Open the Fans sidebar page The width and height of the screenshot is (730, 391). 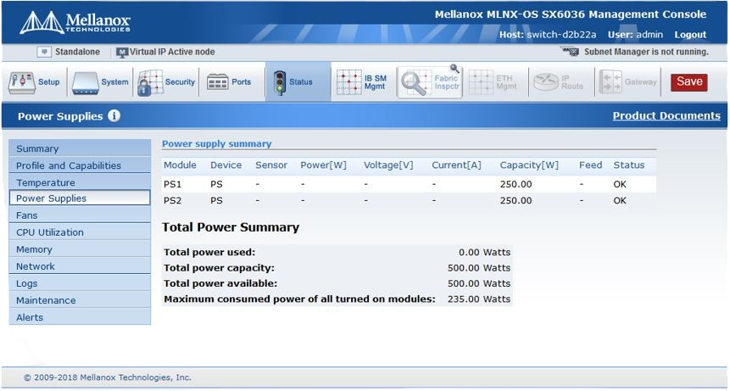pos(80,215)
